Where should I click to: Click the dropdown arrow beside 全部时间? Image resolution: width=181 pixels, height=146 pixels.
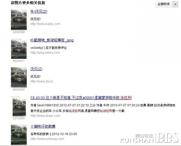(175, 4)
